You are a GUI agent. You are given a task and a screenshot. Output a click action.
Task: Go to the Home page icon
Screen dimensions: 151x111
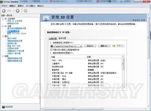[25, 11]
